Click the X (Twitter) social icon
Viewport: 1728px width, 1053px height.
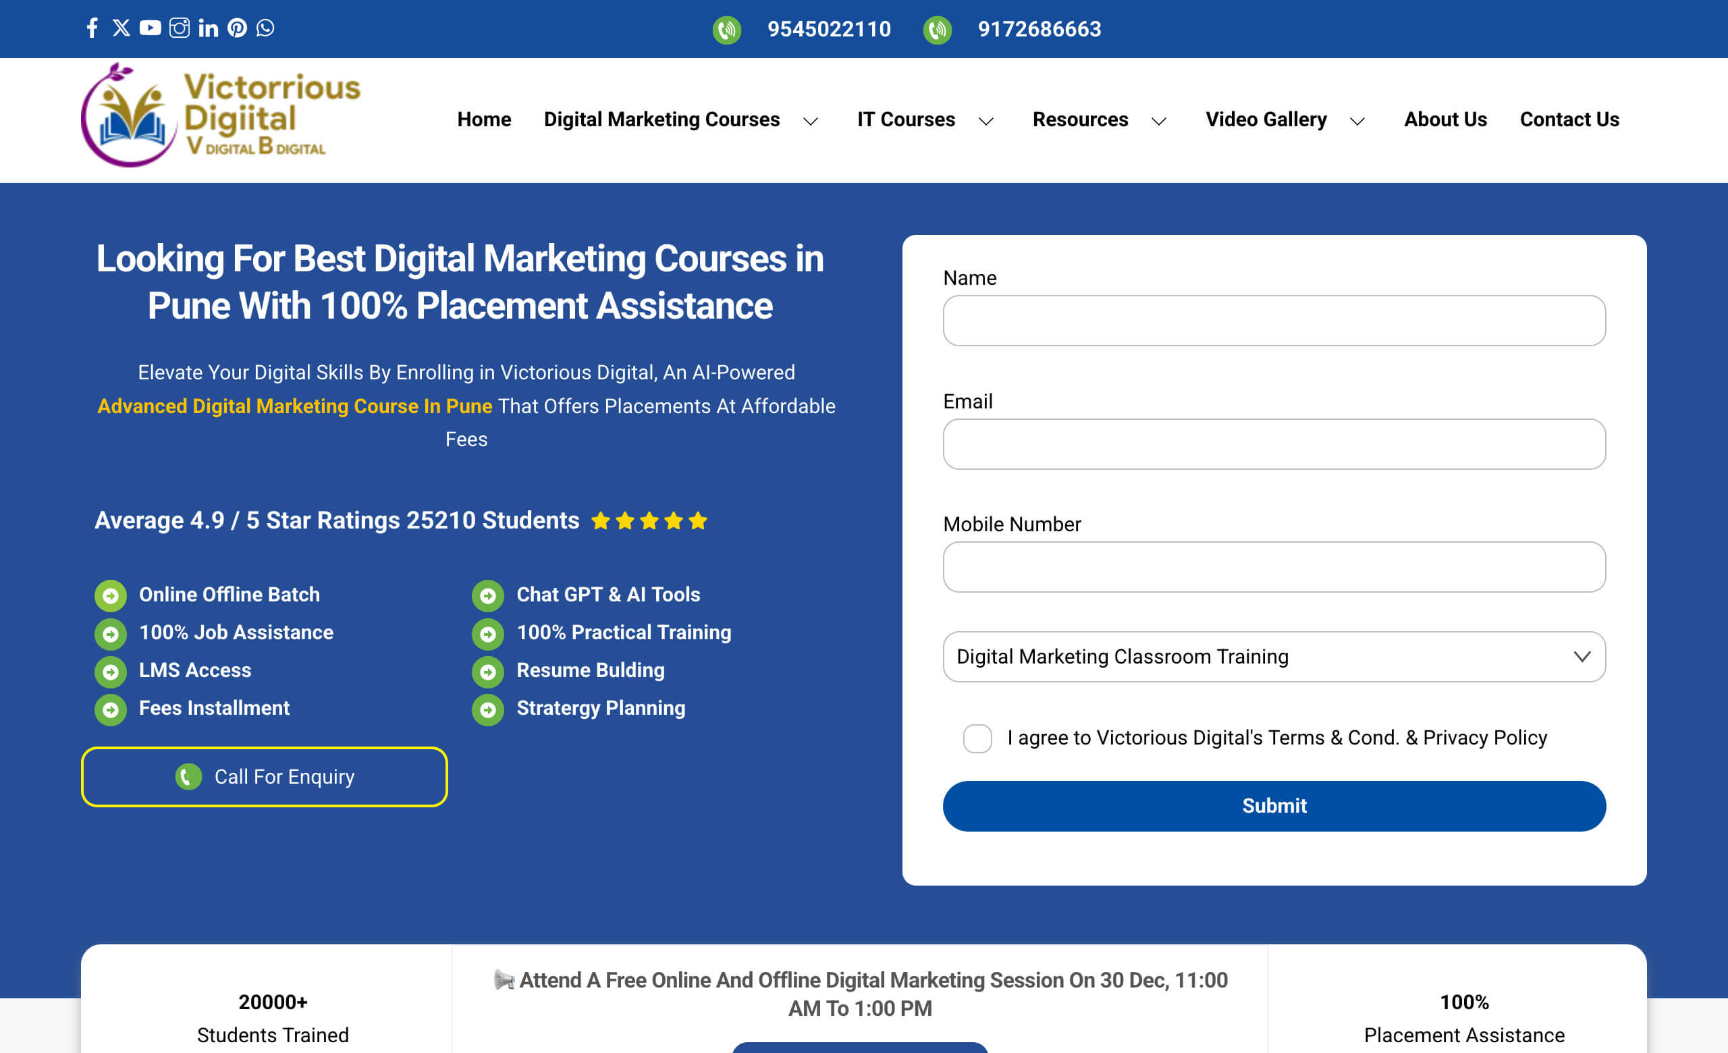tap(122, 28)
